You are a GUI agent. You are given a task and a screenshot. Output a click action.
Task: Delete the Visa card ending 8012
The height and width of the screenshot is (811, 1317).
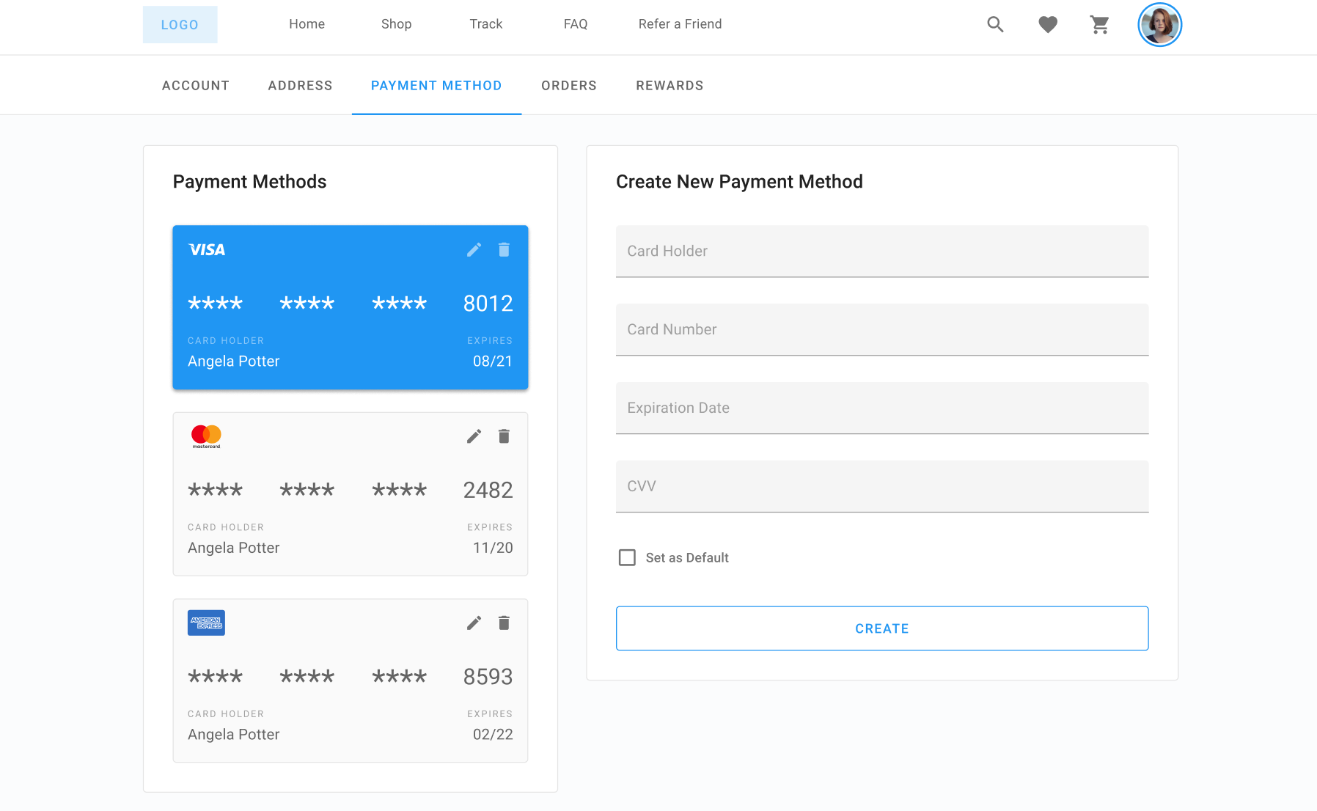pos(504,250)
